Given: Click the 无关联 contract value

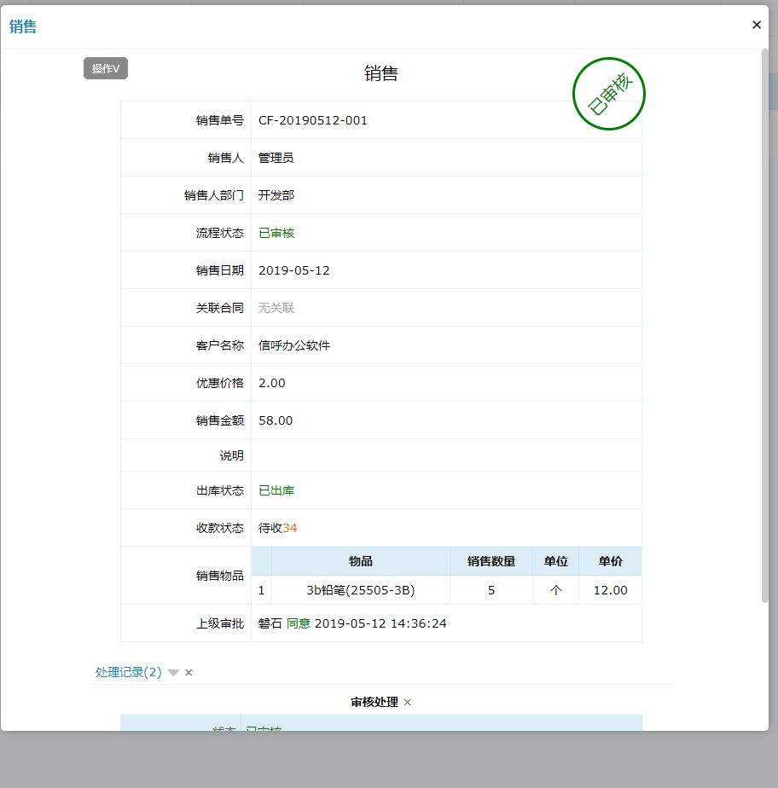Looking at the screenshot, I should pos(276,308).
